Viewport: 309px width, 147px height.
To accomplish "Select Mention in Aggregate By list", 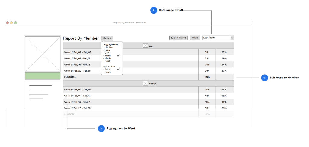I will 108,47.
